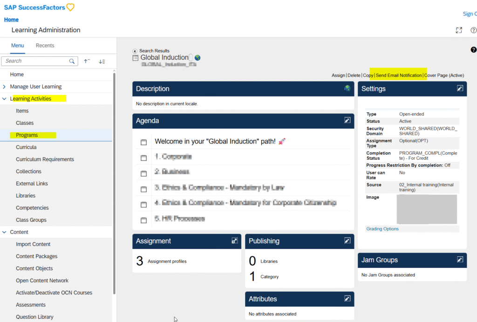
Task: Click the back arrow beside Search Results
Action: (135, 51)
